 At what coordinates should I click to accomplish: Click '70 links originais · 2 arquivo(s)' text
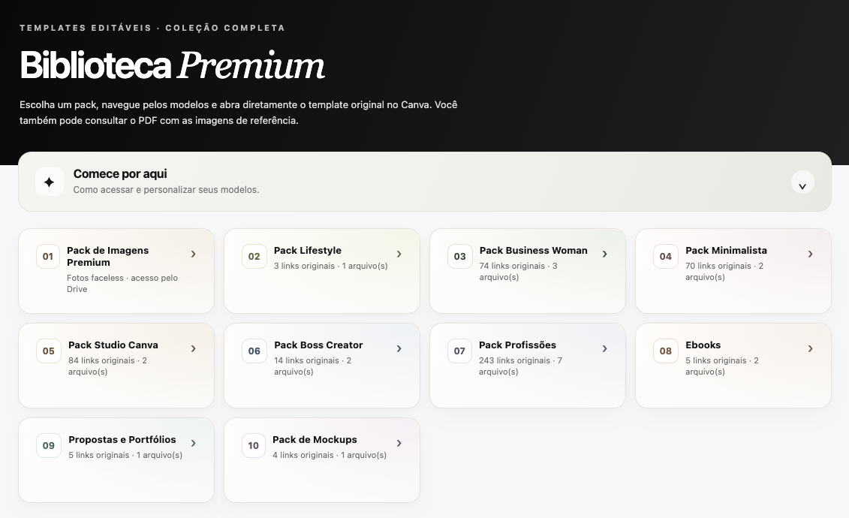click(x=724, y=271)
